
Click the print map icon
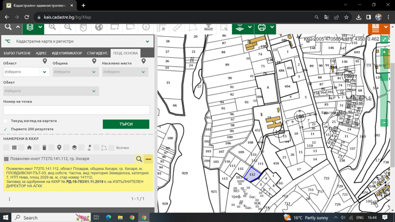click(262, 27)
